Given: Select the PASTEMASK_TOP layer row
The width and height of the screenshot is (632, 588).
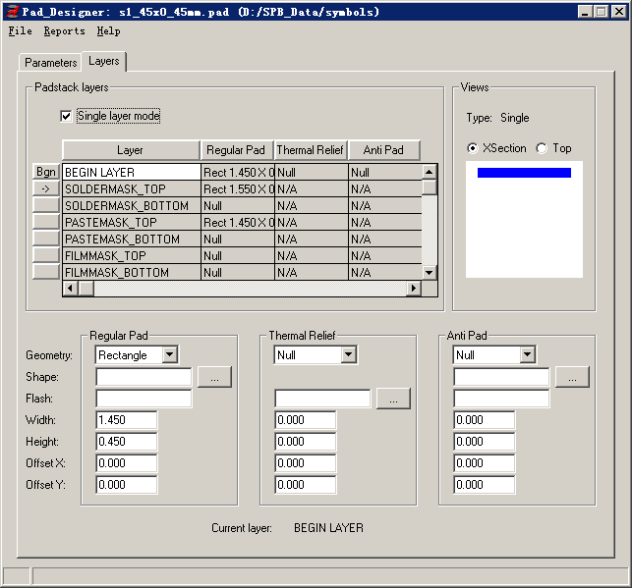Looking at the screenshot, I should point(132,223).
